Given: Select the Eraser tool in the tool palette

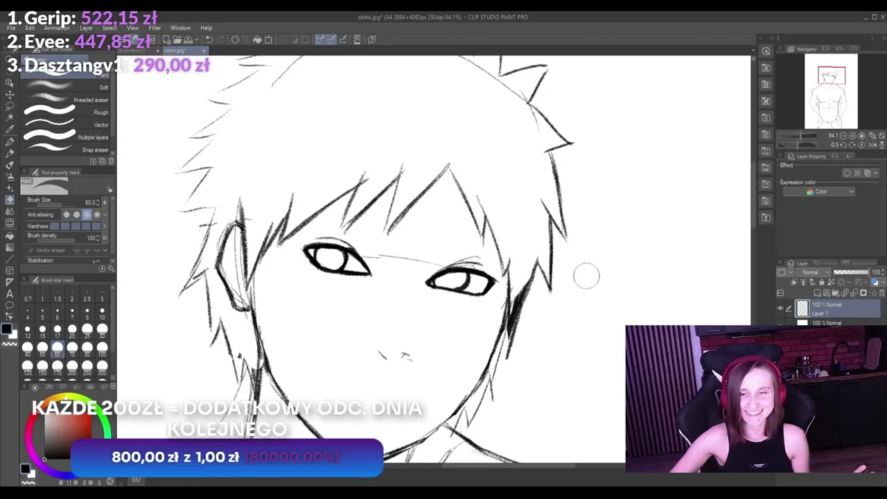Looking at the screenshot, I should [10, 200].
